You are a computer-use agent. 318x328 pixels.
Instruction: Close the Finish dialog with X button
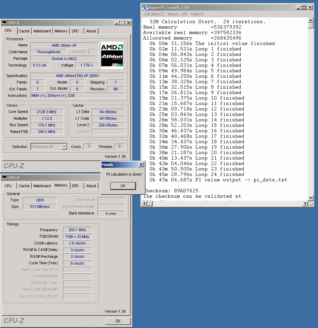click(x=141, y=165)
